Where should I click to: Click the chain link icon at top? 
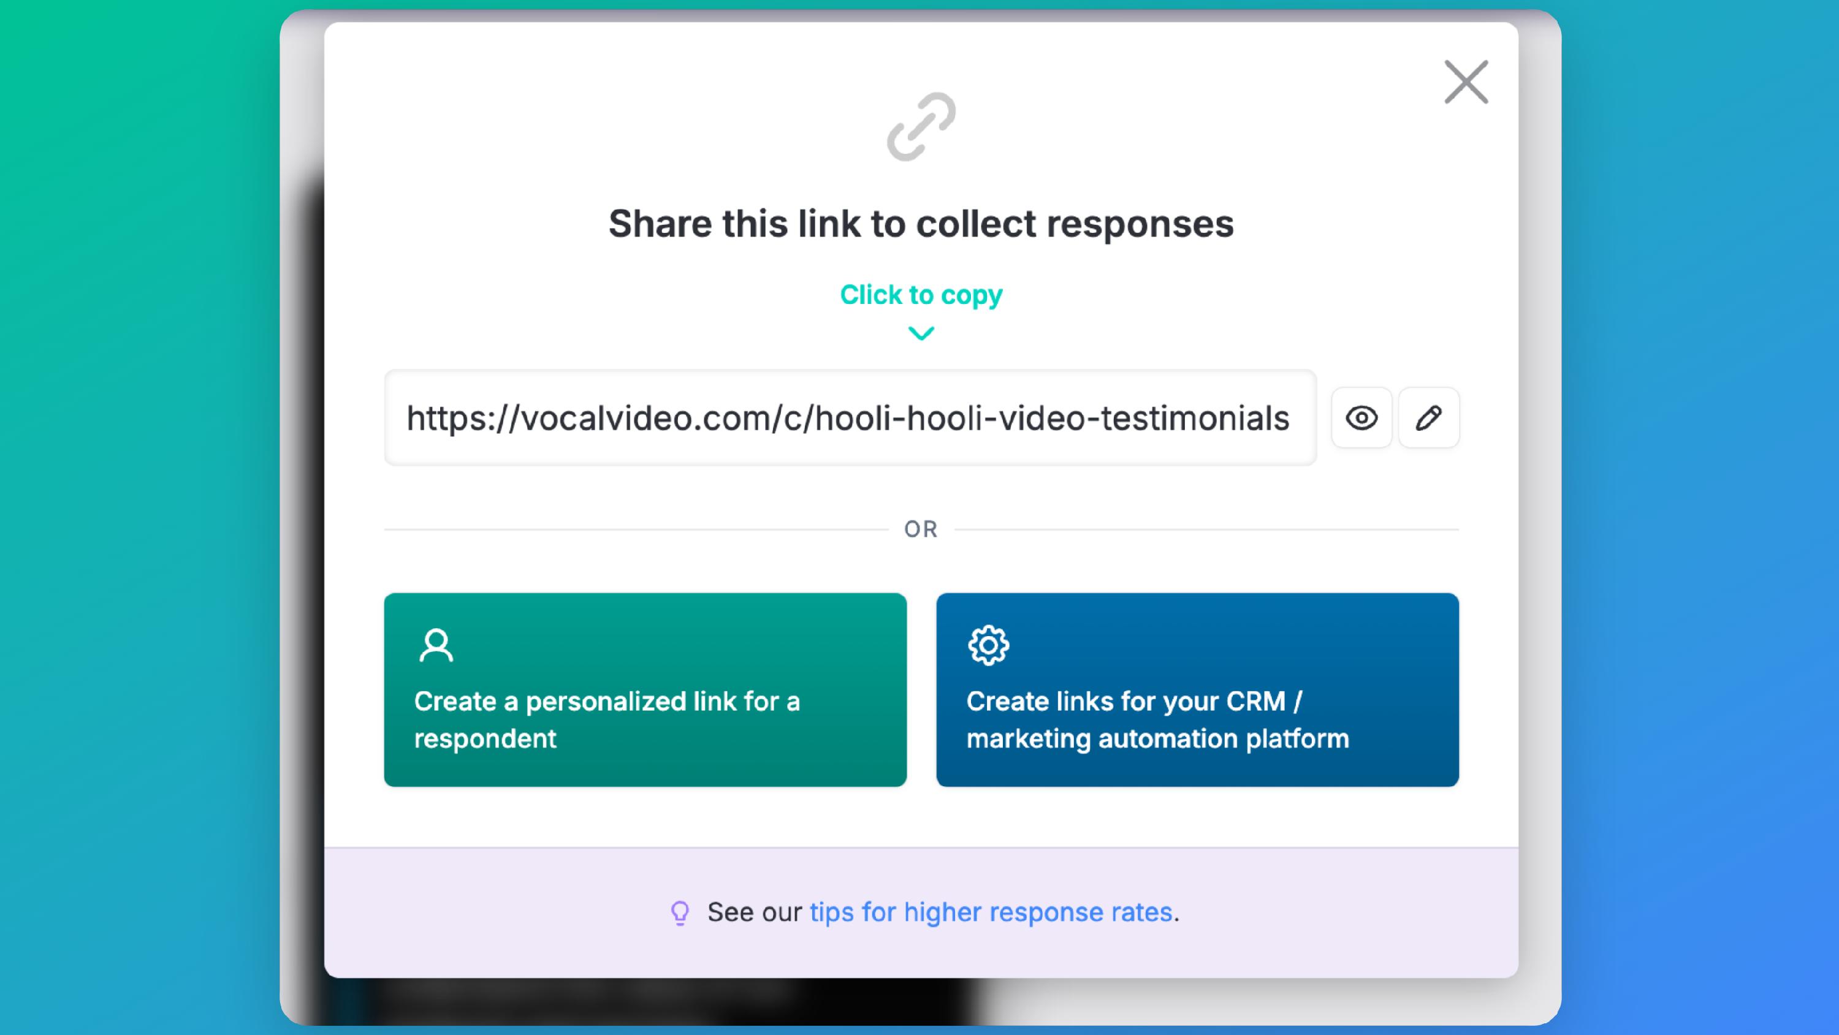click(921, 126)
